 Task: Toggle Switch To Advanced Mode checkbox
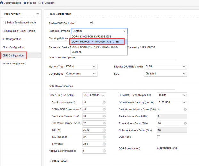coord(4,23)
